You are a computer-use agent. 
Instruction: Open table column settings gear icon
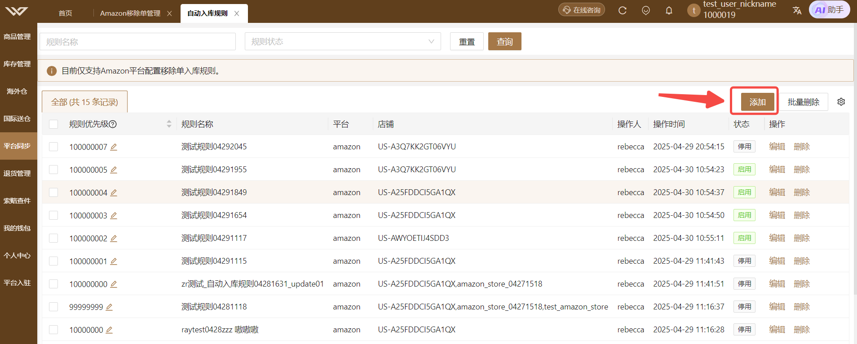click(x=841, y=102)
